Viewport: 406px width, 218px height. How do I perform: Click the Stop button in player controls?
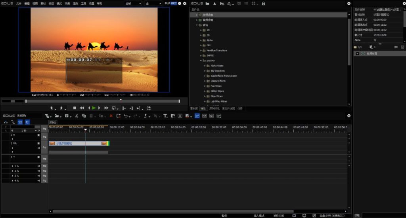pos(75,108)
